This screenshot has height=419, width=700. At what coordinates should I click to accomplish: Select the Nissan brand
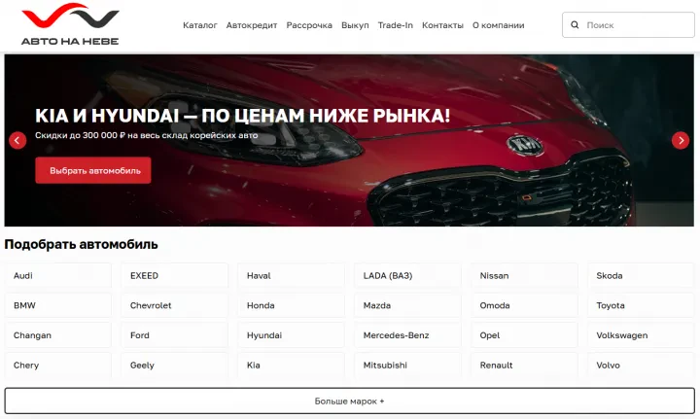pos(525,275)
